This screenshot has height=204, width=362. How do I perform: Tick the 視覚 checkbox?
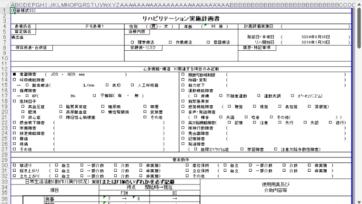tap(254, 106)
